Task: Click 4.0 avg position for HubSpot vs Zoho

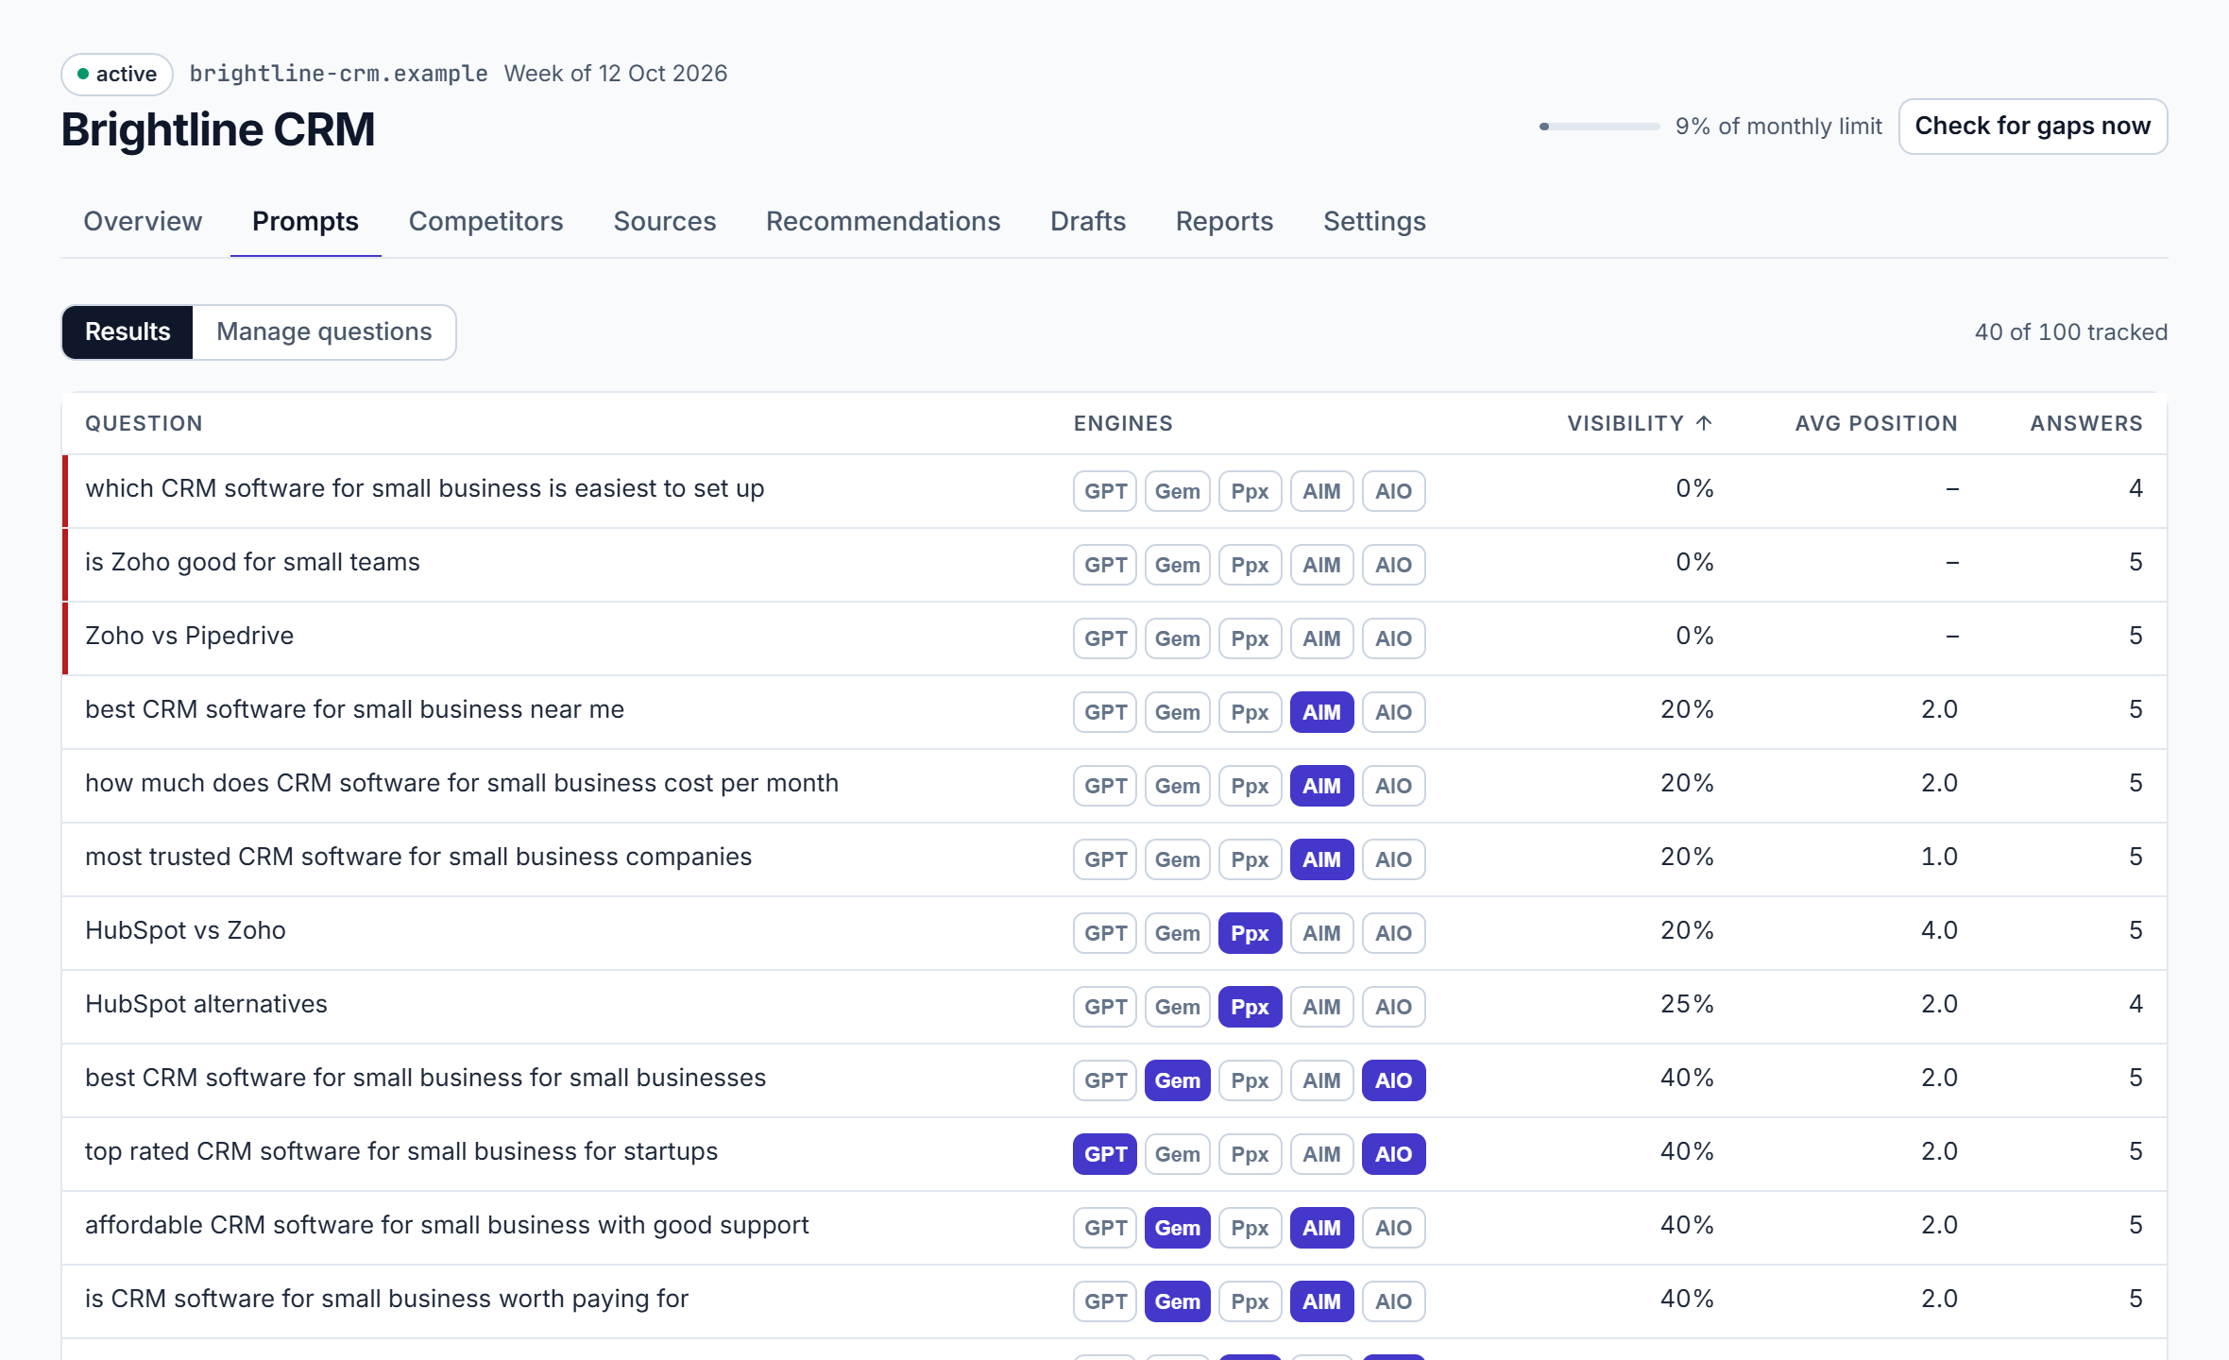Action: click(1939, 930)
